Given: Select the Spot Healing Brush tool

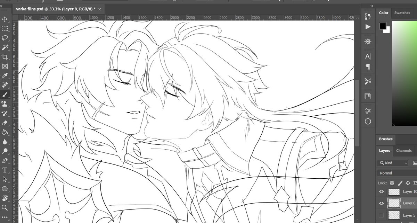Looking at the screenshot, I should (x=5, y=85).
